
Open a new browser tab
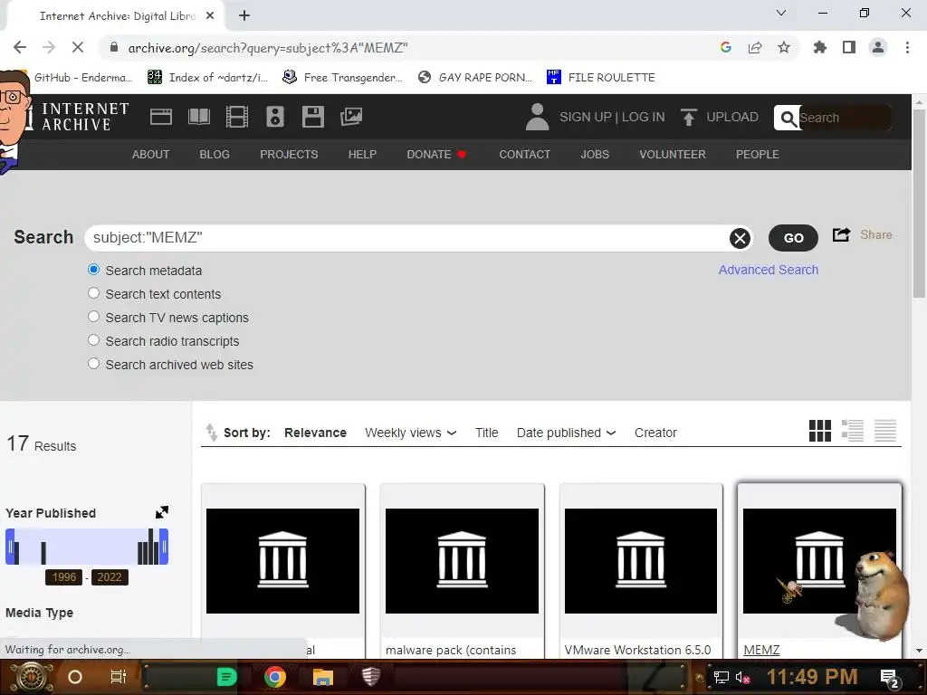click(244, 16)
